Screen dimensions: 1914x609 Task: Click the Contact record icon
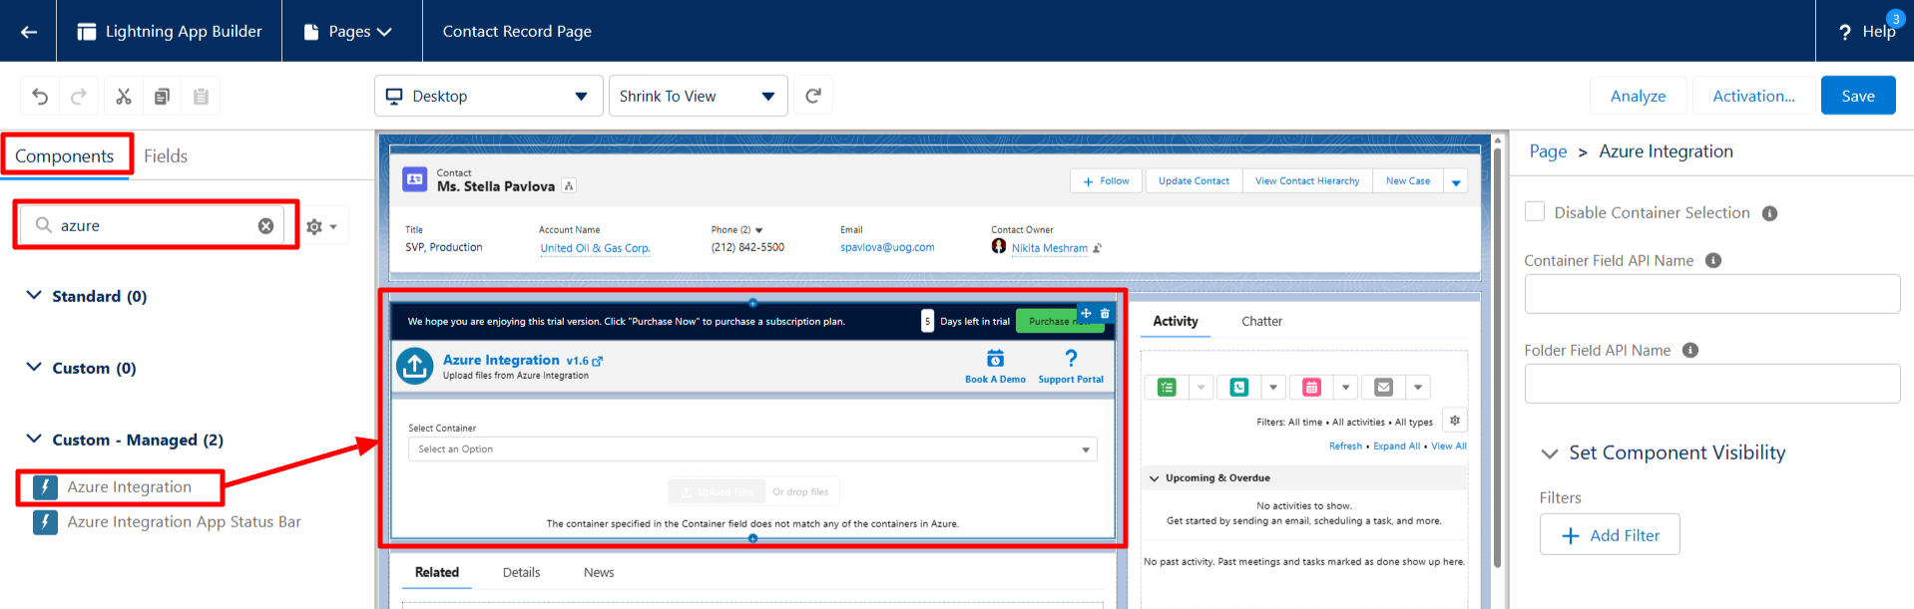414,179
